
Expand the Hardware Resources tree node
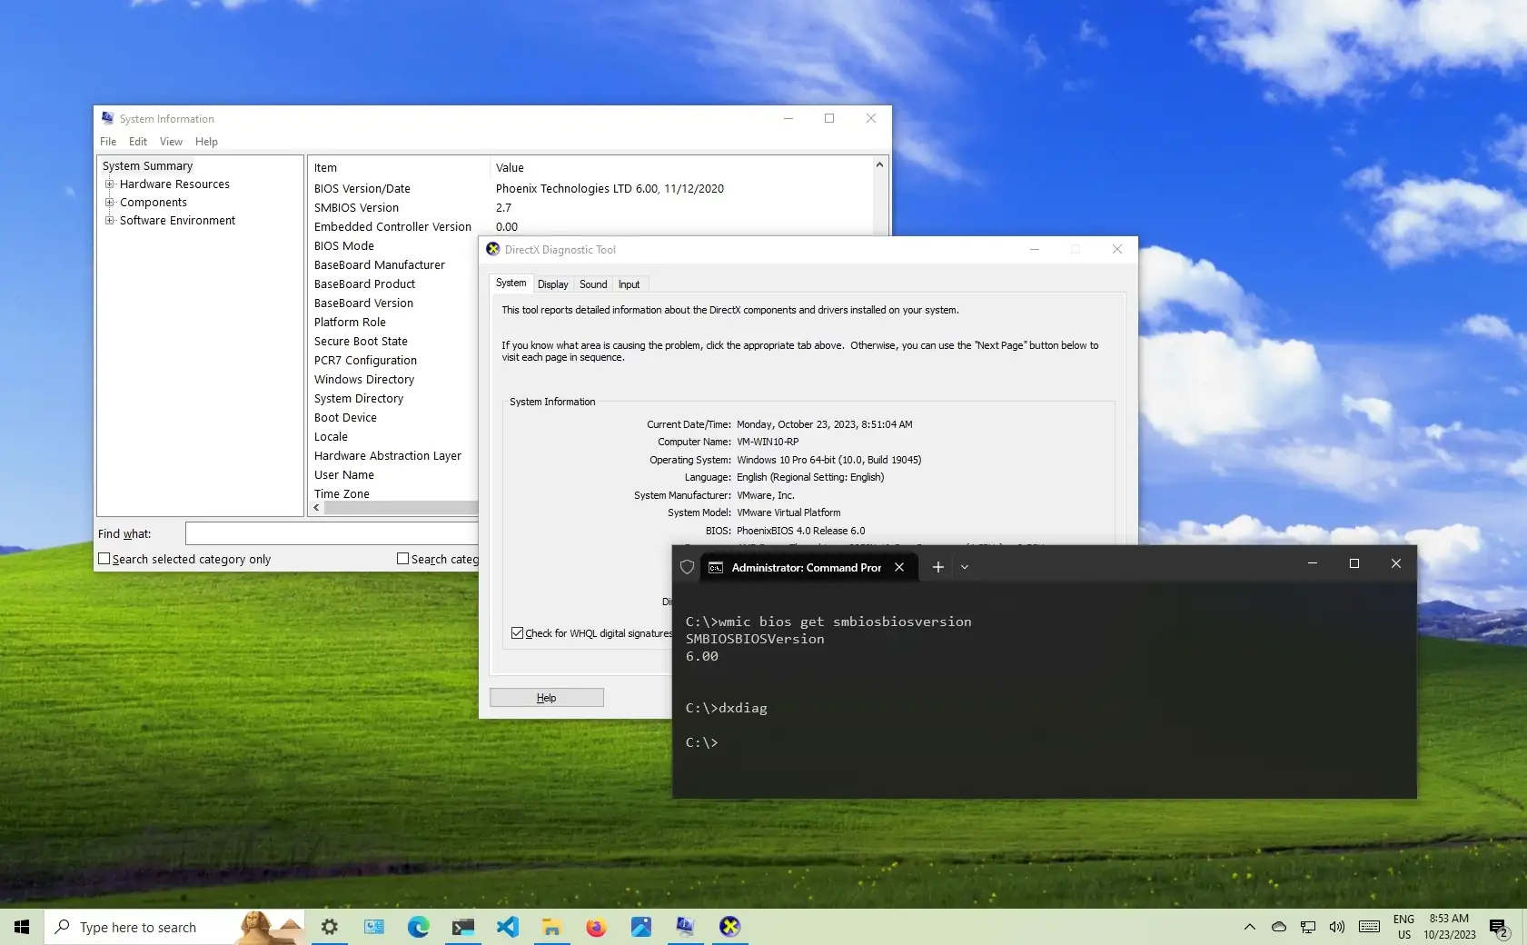(x=110, y=184)
